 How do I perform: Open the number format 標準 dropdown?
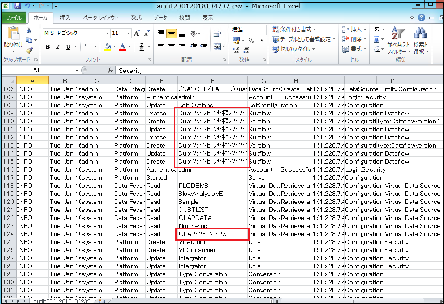(x=263, y=30)
